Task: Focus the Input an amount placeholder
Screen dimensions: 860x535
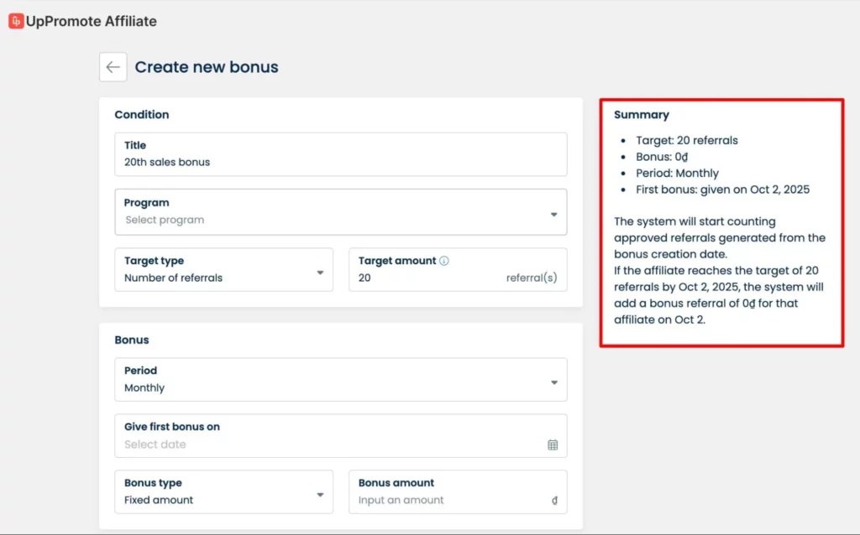Action: pyautogui.click(x=401, y=500)
